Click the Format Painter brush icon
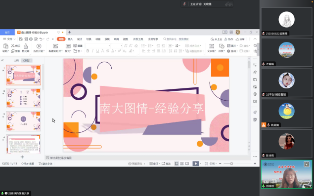The height and width of the screenshot is (196, 314). [26, 46]
